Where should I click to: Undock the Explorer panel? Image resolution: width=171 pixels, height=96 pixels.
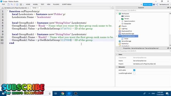tap(168, 8)
